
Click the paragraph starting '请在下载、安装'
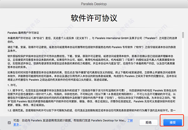click(92, 49)
